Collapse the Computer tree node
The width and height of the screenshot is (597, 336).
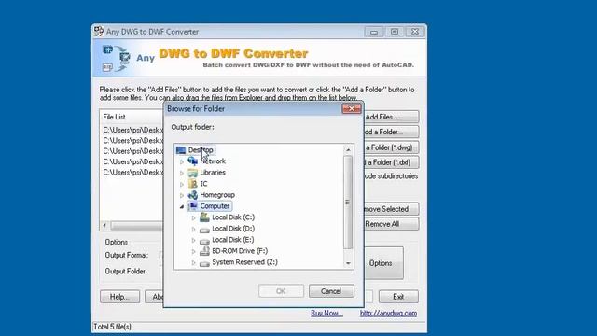[182, 206]
